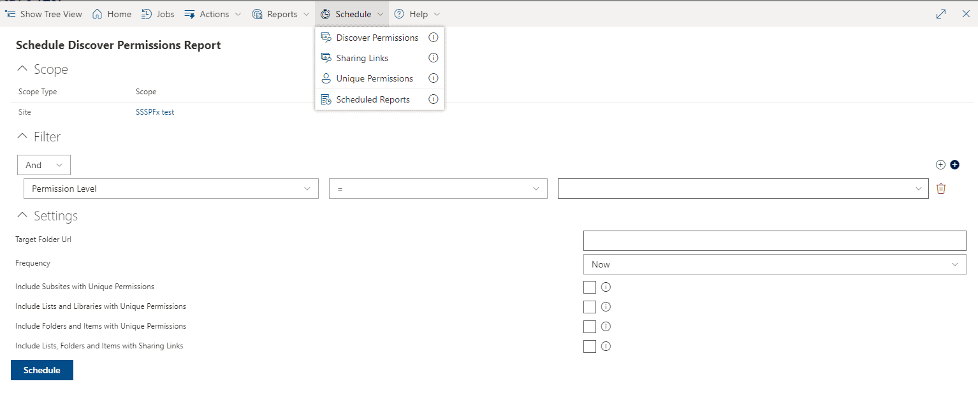Open the SSSPFx test site link
Screen dimensions: 978x407
pos(154,111)
